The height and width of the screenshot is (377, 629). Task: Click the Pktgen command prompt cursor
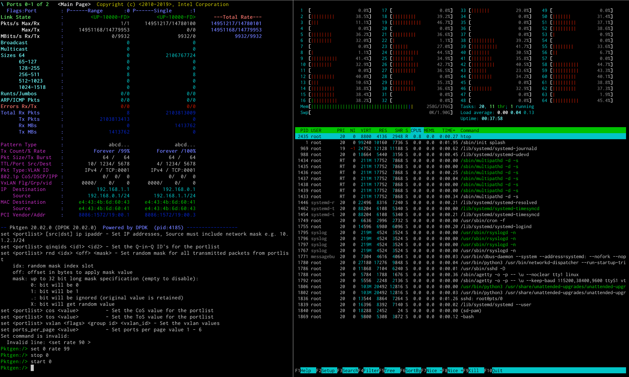pos(32,368)
